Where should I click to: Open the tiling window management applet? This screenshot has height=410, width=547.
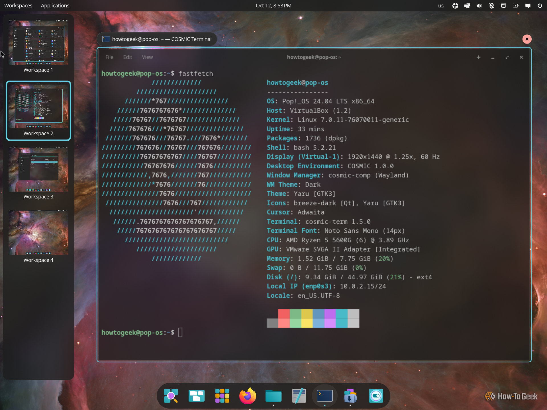coord(467,6)
